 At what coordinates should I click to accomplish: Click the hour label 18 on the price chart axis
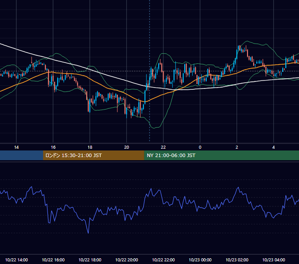(x=90, y=147)
